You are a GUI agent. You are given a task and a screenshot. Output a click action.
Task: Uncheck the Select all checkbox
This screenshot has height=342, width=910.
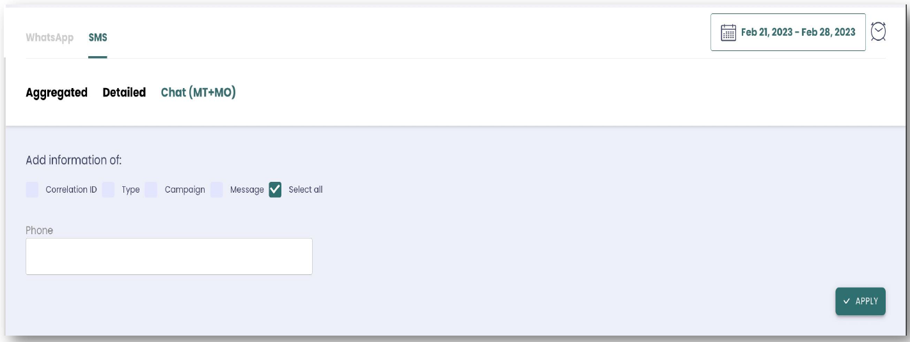pos(275,190)
